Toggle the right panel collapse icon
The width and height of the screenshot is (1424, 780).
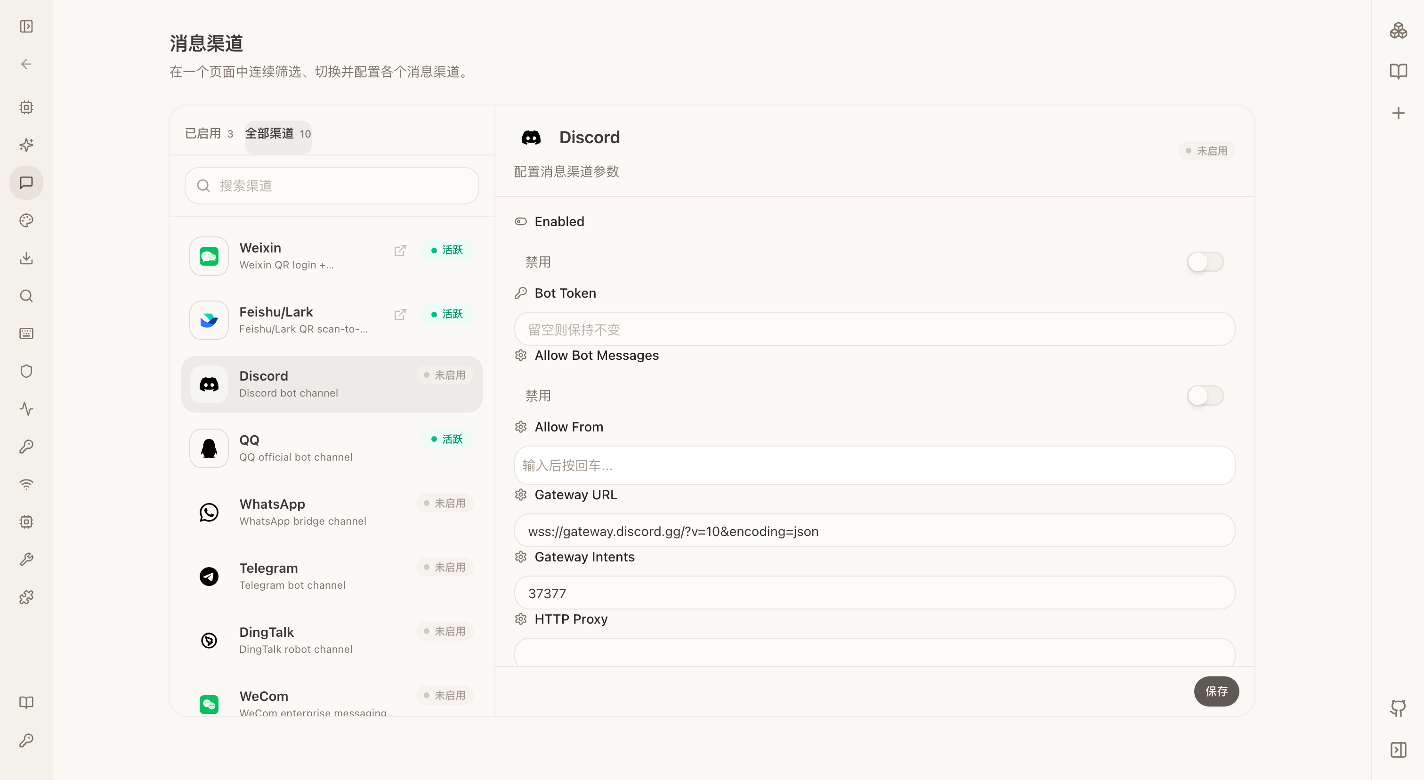[1398, 749]
